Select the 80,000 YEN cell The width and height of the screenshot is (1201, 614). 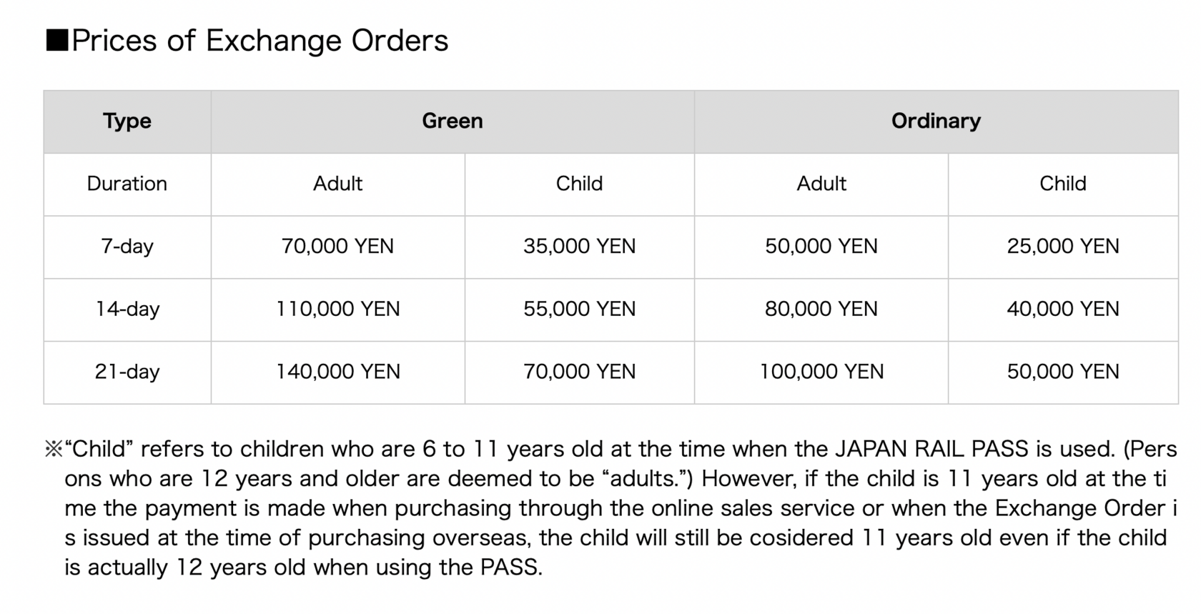pyautogui.click(x=821, y=310)
